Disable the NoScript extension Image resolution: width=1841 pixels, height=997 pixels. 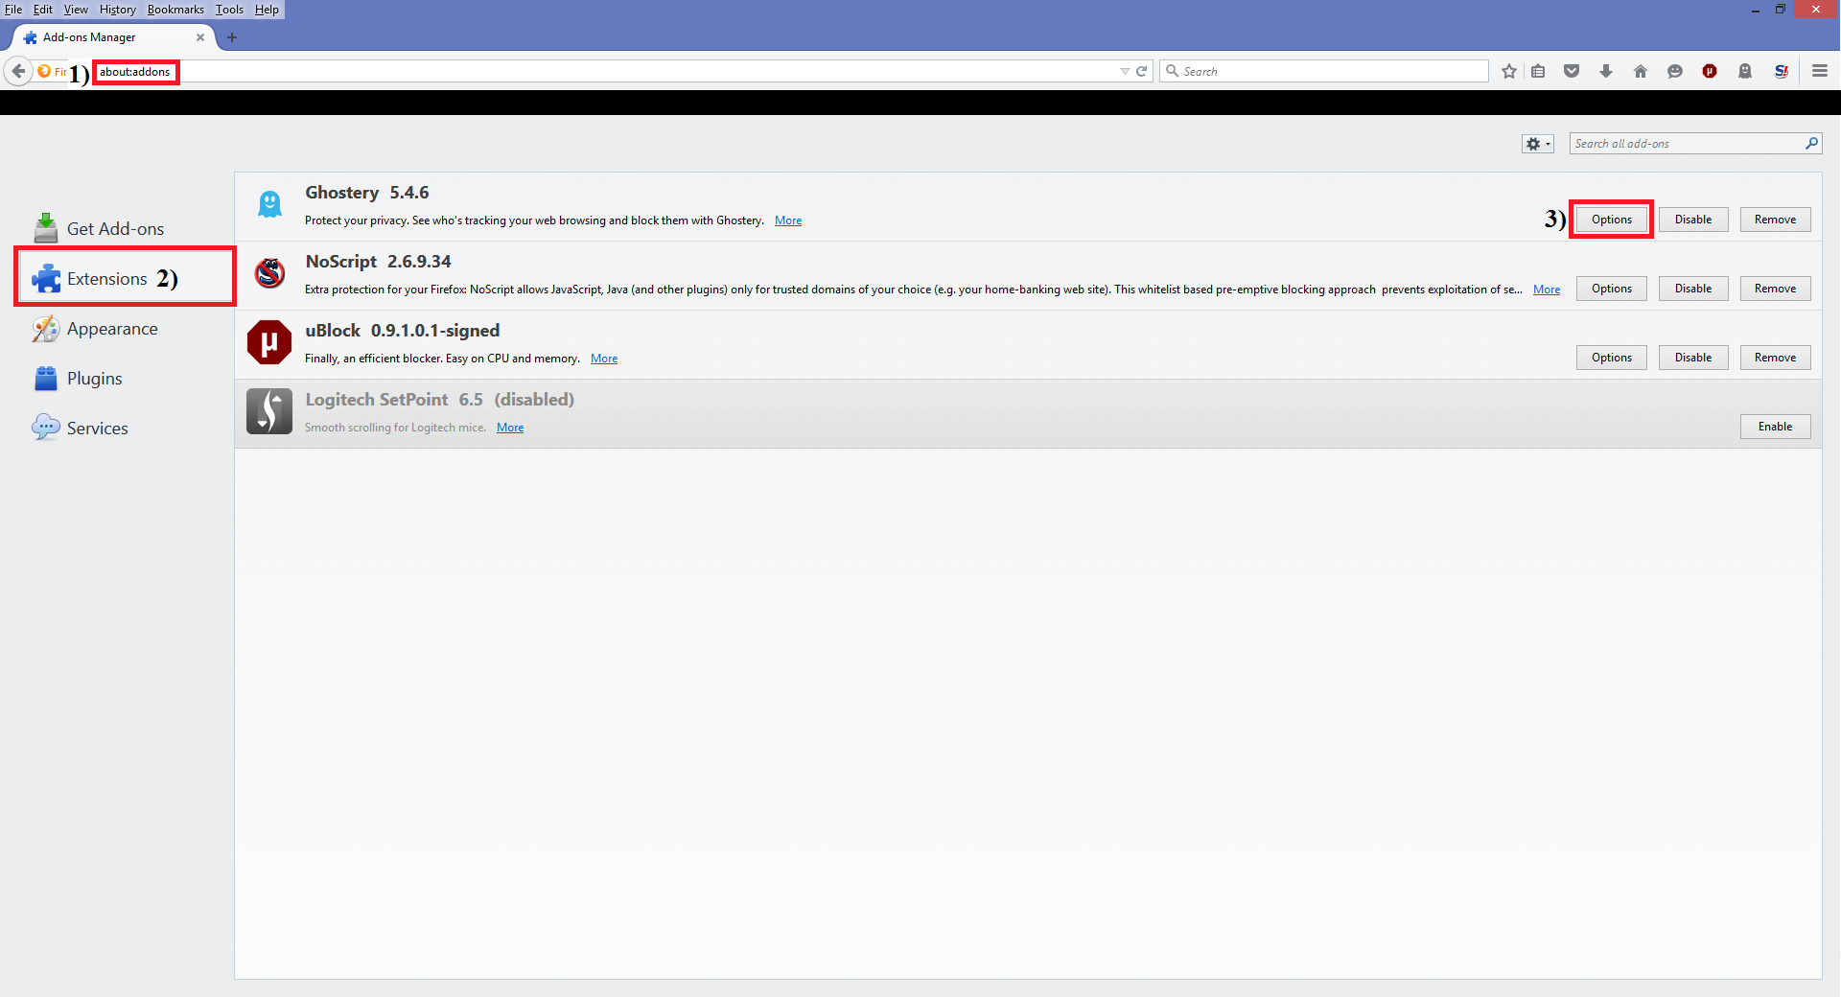click(1692, 289)
